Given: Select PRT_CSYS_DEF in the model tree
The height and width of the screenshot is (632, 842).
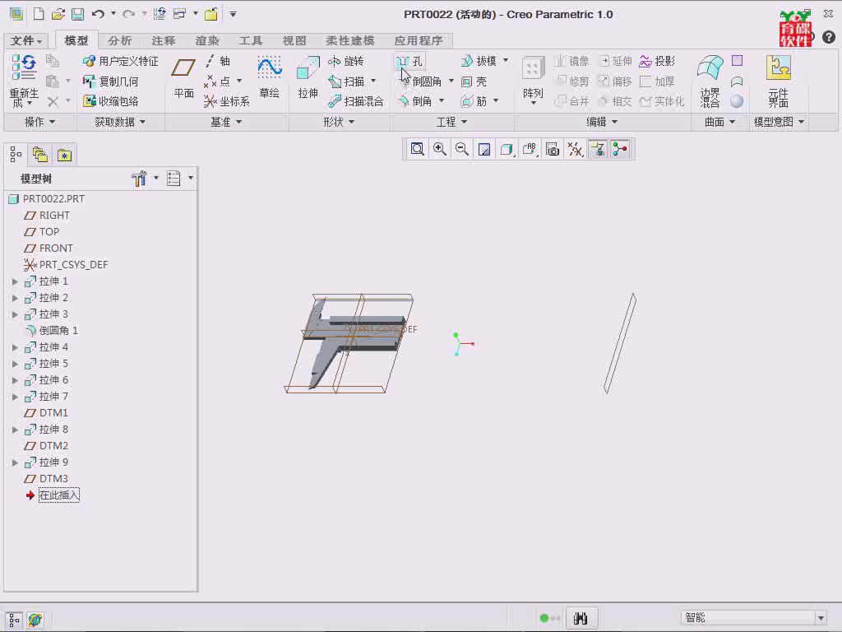Looking at the screenshot, I should (x=66, y=264).
